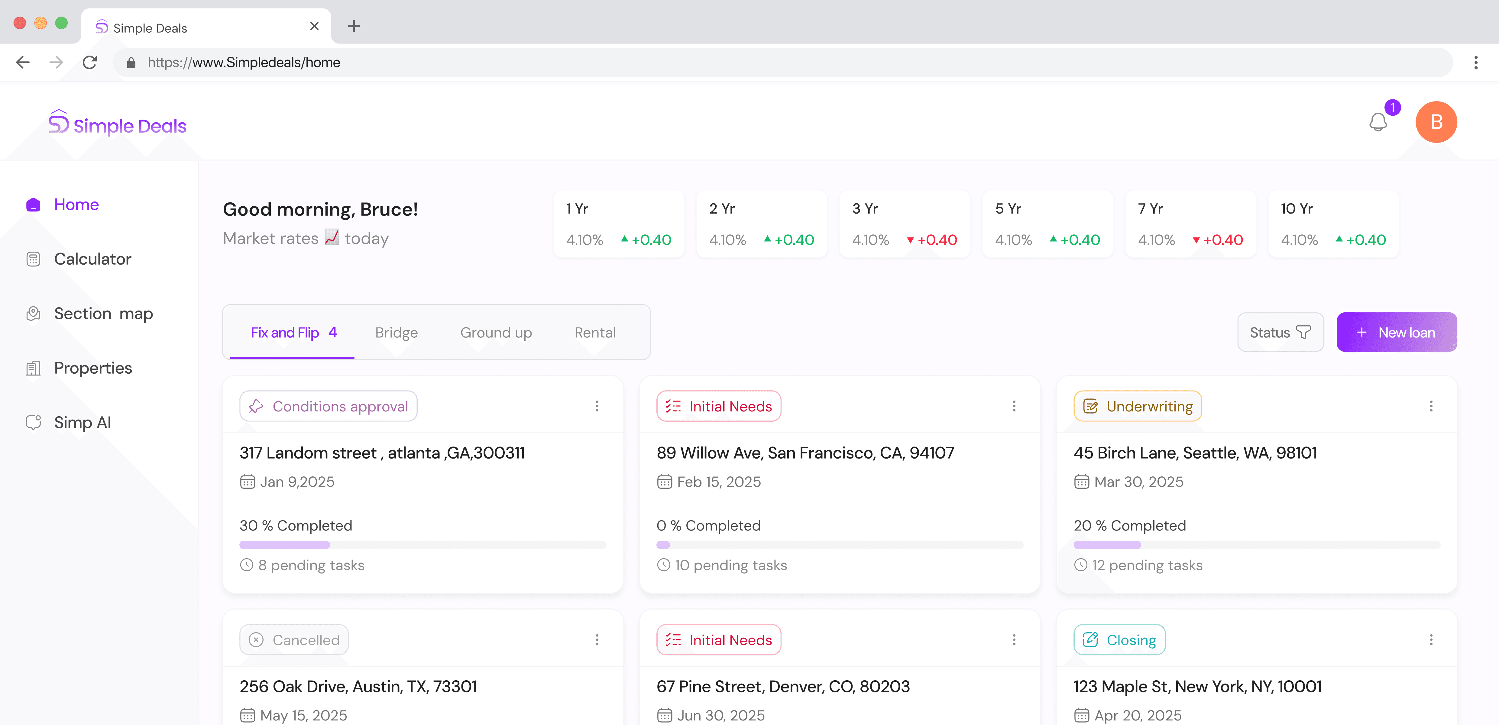Create a new loan
Viewport: 1499px width, 725px height.
pyautogui.click(x=1397, y=332)
